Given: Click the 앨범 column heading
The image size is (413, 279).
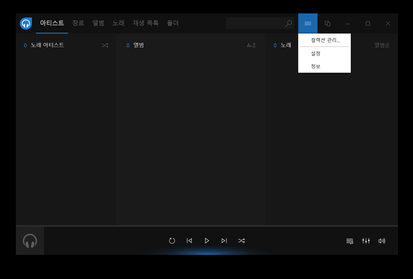Looking at the screenshot, I should (139, 45).
